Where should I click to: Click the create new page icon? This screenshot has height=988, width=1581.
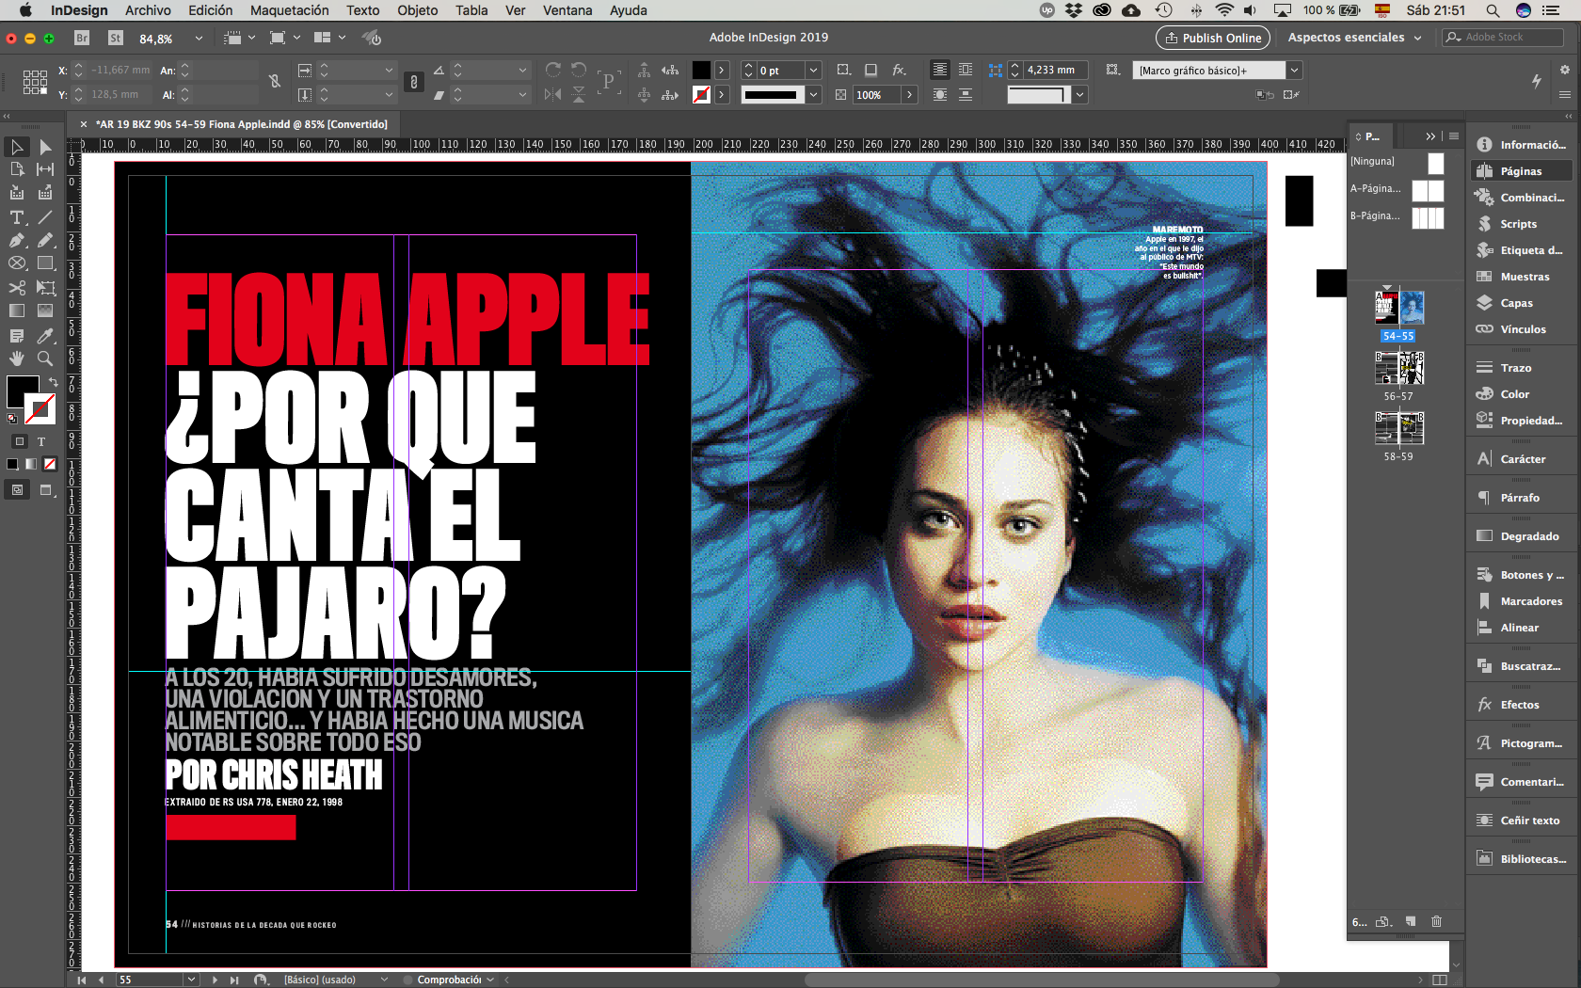click(1410, 921)
